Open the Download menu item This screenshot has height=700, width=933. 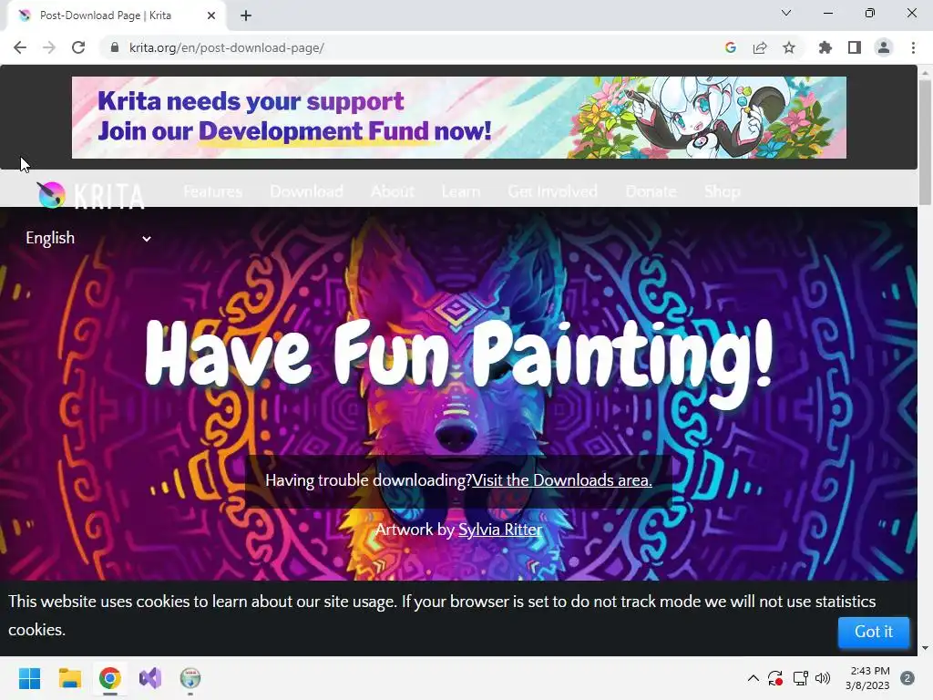tap(306, 191)
